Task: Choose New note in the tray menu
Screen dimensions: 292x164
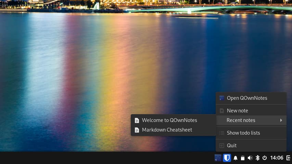Action: (x=237, y=111)
